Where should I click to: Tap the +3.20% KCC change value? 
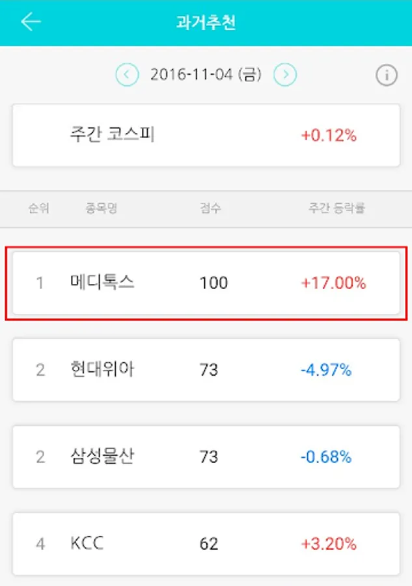(x=329, y=544)
